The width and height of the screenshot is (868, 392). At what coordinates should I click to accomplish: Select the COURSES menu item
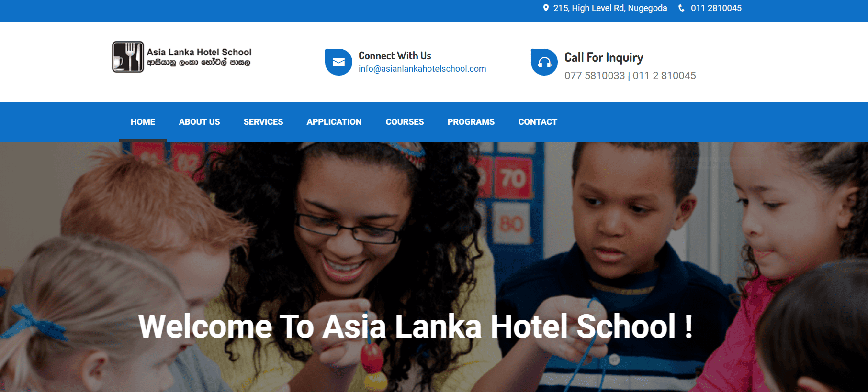405,122
